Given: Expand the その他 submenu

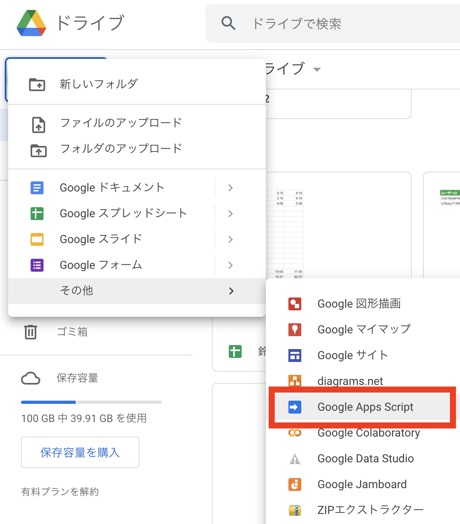Looking at the screenshot, I should [x=231, y=291].
